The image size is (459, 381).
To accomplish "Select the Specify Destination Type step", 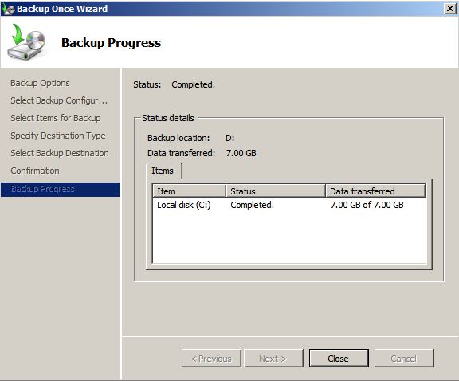I will pyautogui.click(x=58, y=136).
